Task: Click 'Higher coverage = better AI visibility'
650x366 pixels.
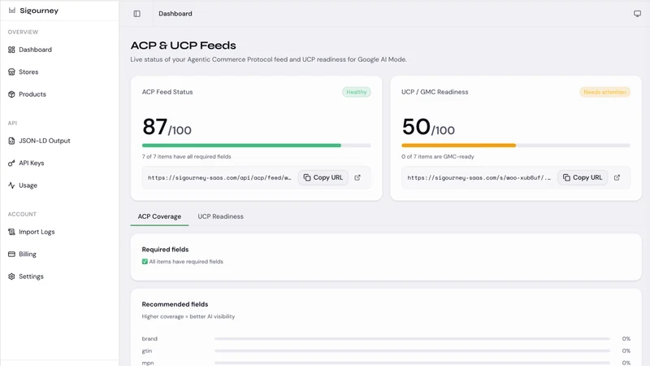Action: pos(188,316)
